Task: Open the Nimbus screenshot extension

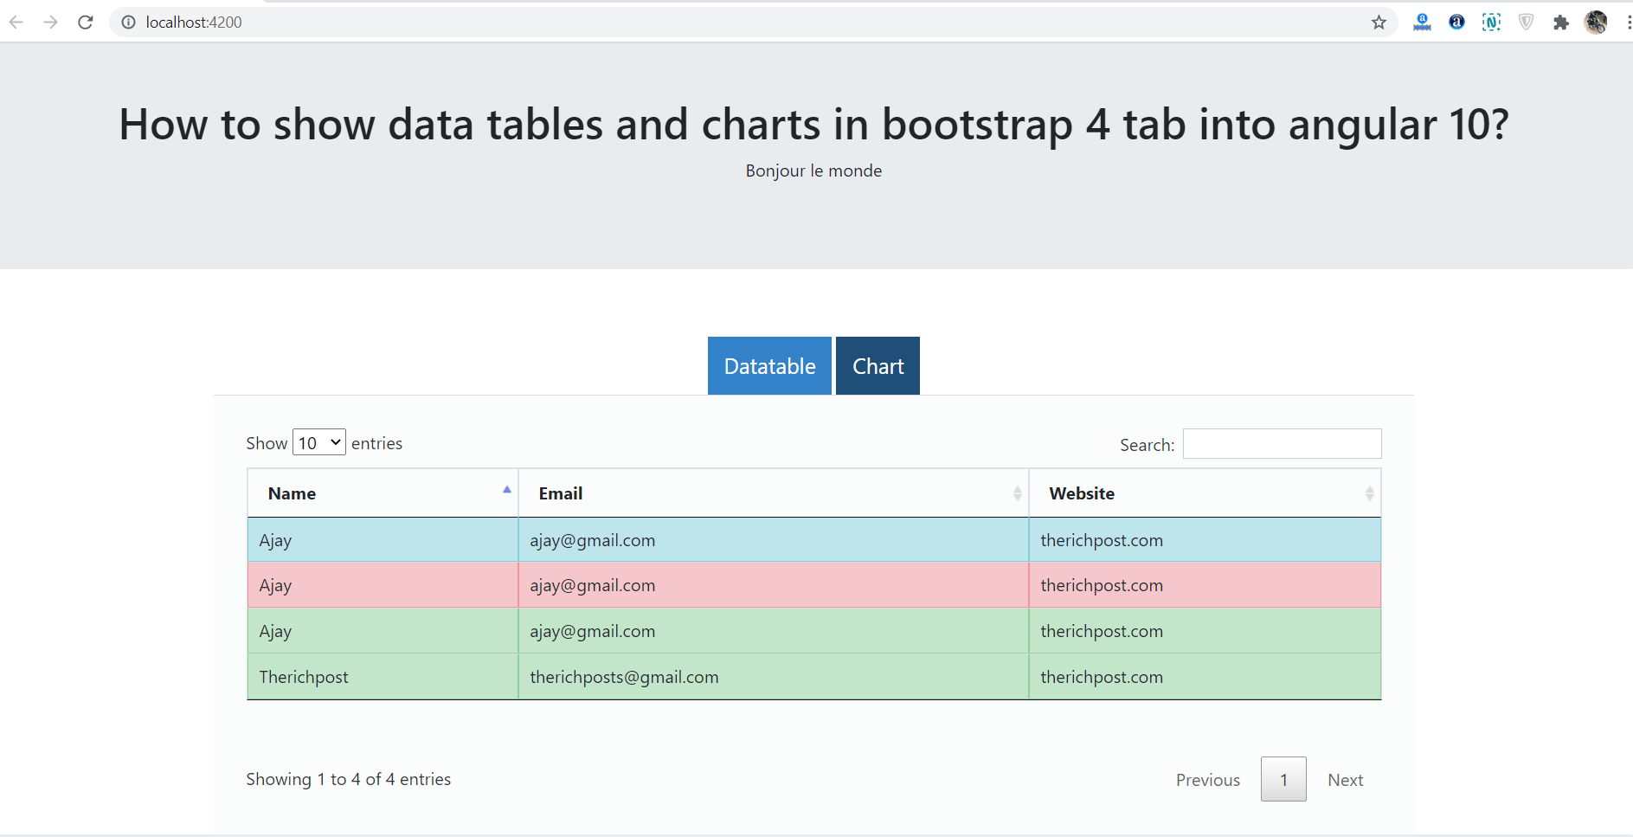Action: tap(1492, 23)
